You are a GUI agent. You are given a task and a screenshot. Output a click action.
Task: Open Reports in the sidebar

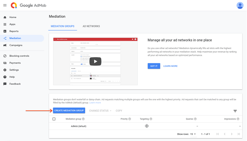(22, 31)
